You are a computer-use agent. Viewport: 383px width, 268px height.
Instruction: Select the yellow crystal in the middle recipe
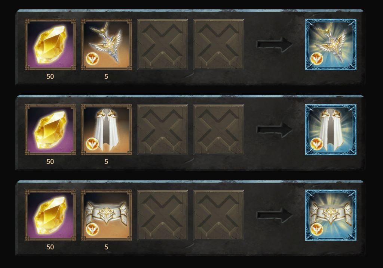point(50,130)
